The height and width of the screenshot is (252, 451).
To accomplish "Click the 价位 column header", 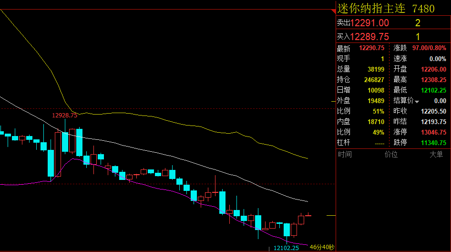I will (391, 154).
